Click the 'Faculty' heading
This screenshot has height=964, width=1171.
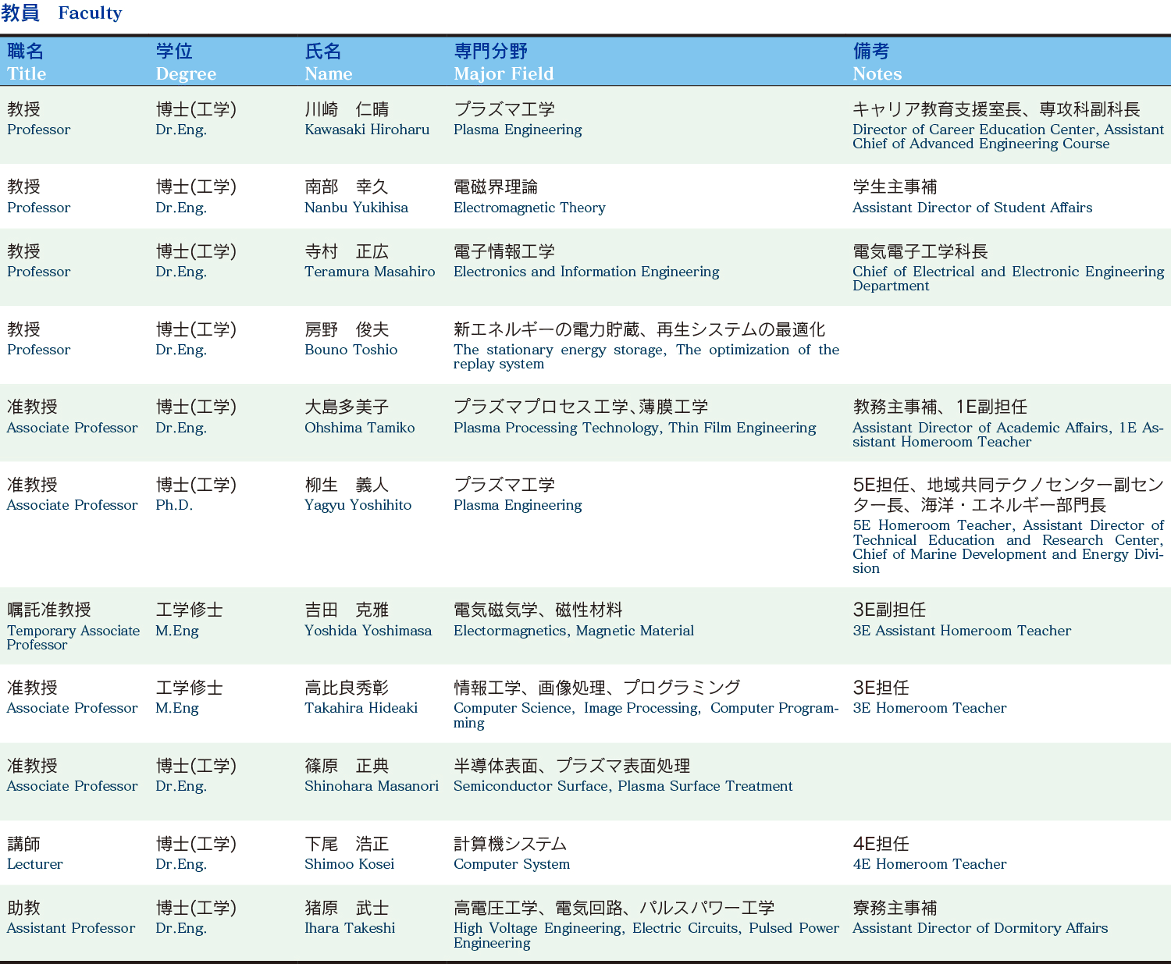click(x=90, y=13)
